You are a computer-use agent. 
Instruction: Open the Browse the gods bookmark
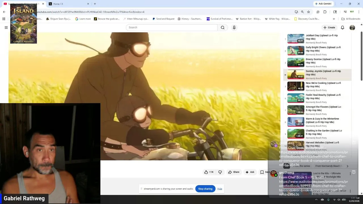(107, 19)
